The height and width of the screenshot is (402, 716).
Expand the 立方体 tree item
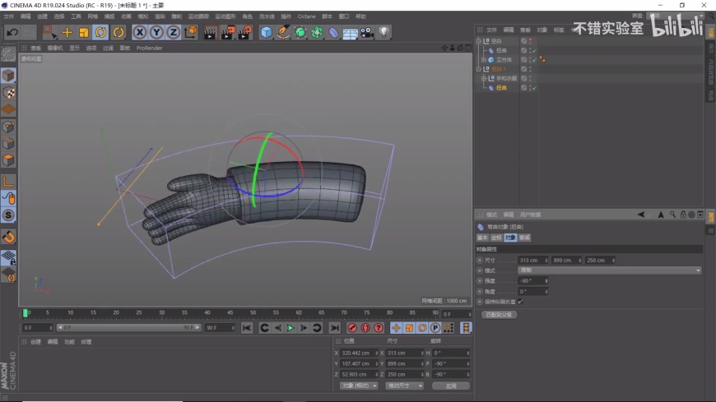coord(483,60)
